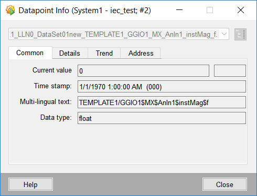Open the Trend tab
Screen dimensions: 257x196
(x=104, y=53)
